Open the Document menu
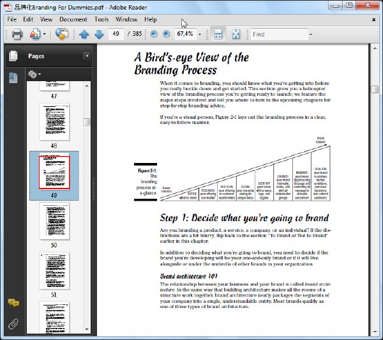 coord(73,19)
